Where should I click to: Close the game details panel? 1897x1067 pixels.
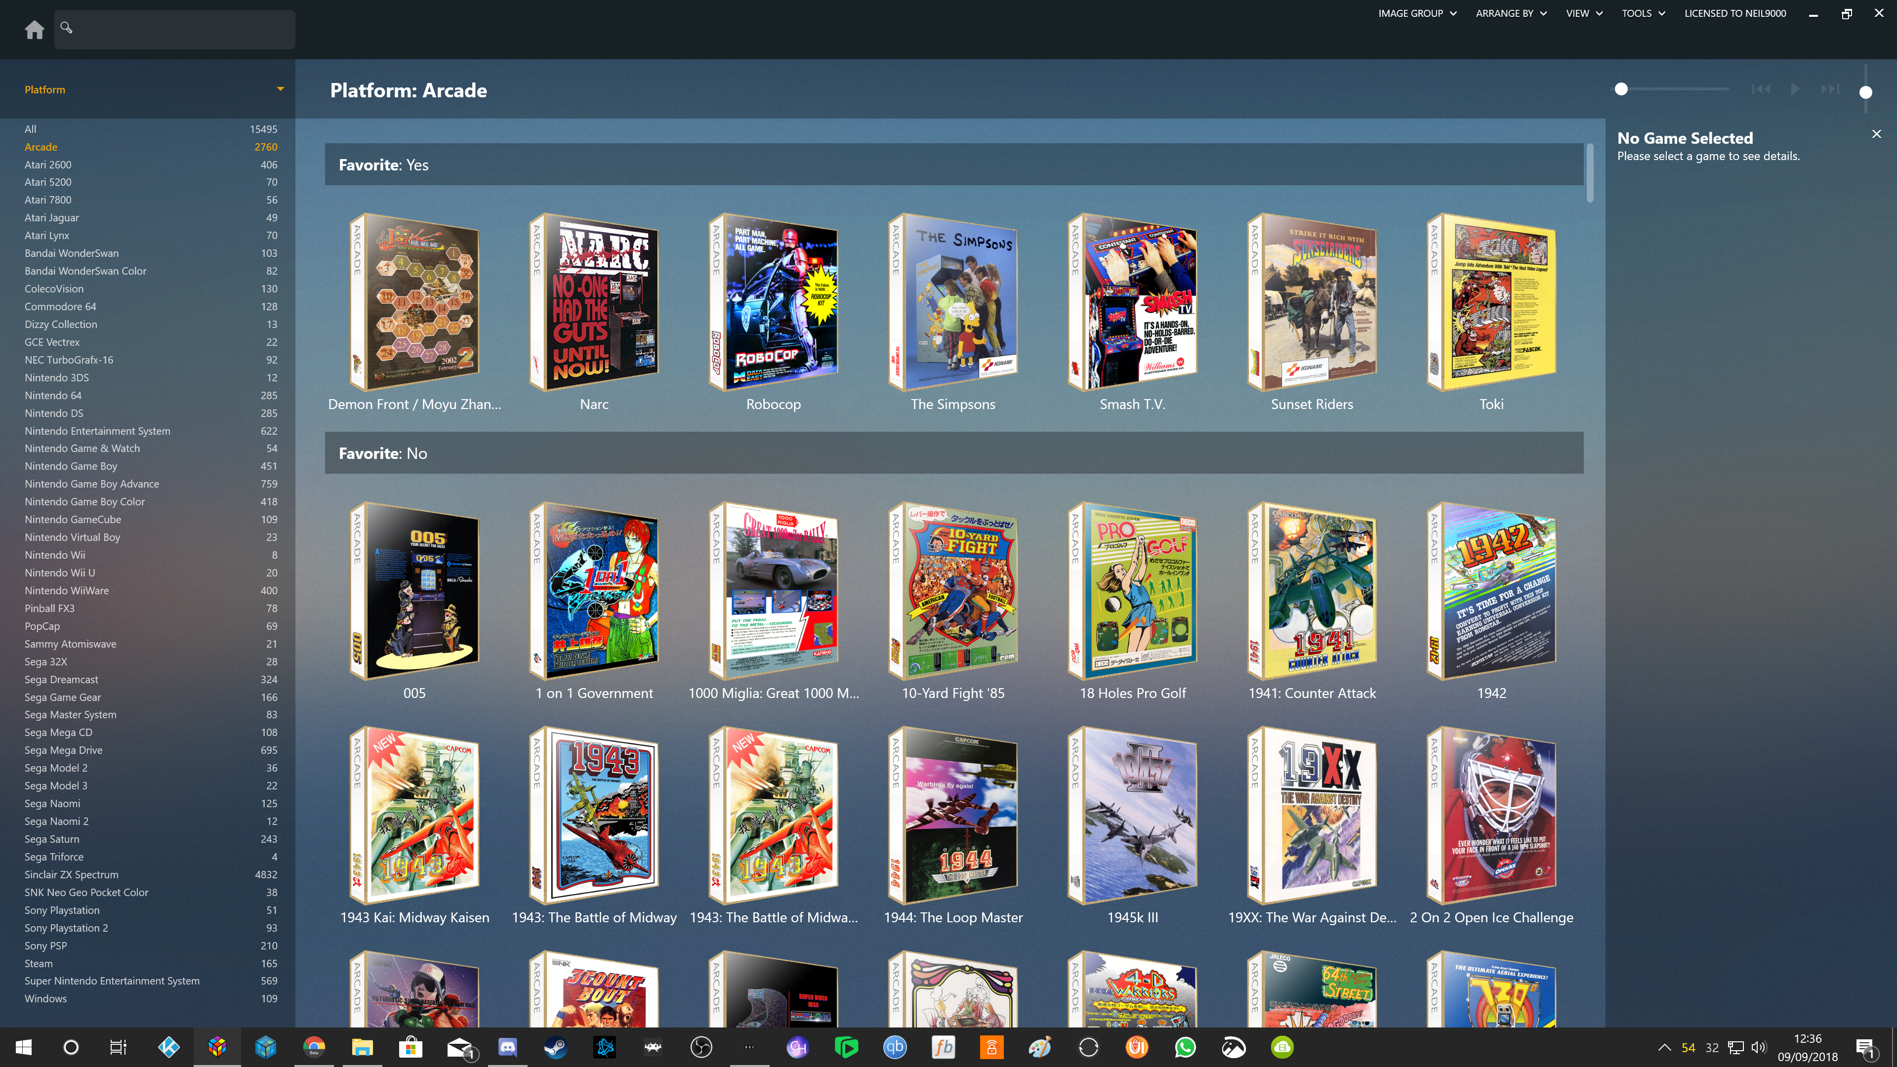coord(1876,134)
